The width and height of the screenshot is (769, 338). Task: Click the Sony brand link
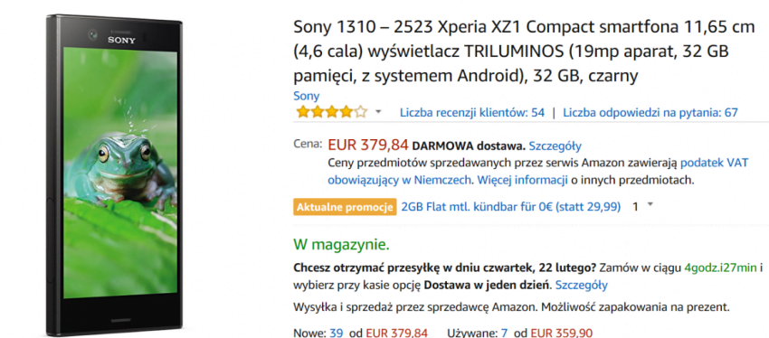click(306, 96)
